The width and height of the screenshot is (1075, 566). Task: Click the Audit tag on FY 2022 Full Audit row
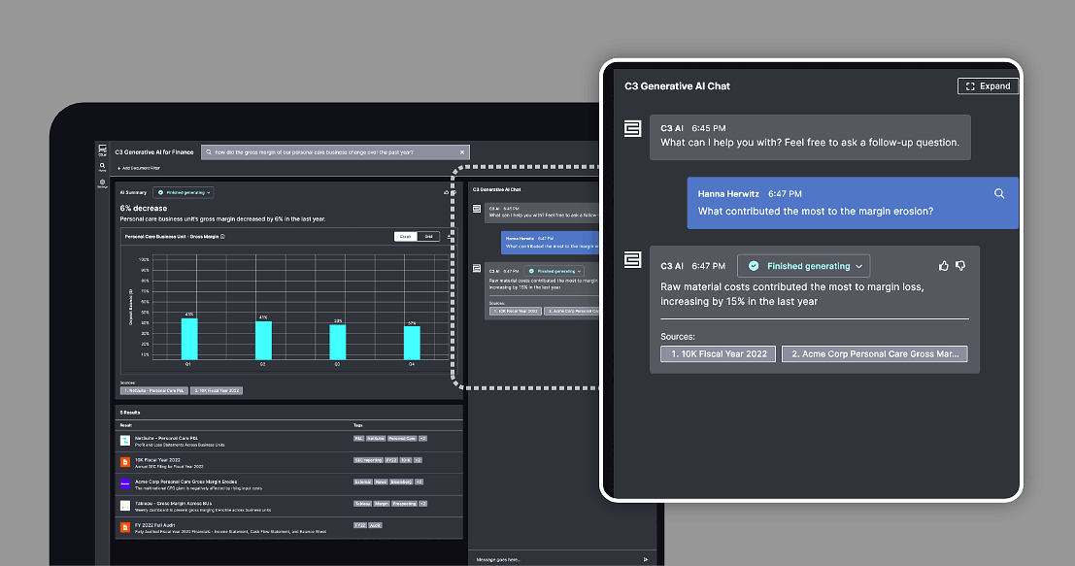tap(375, 525)
